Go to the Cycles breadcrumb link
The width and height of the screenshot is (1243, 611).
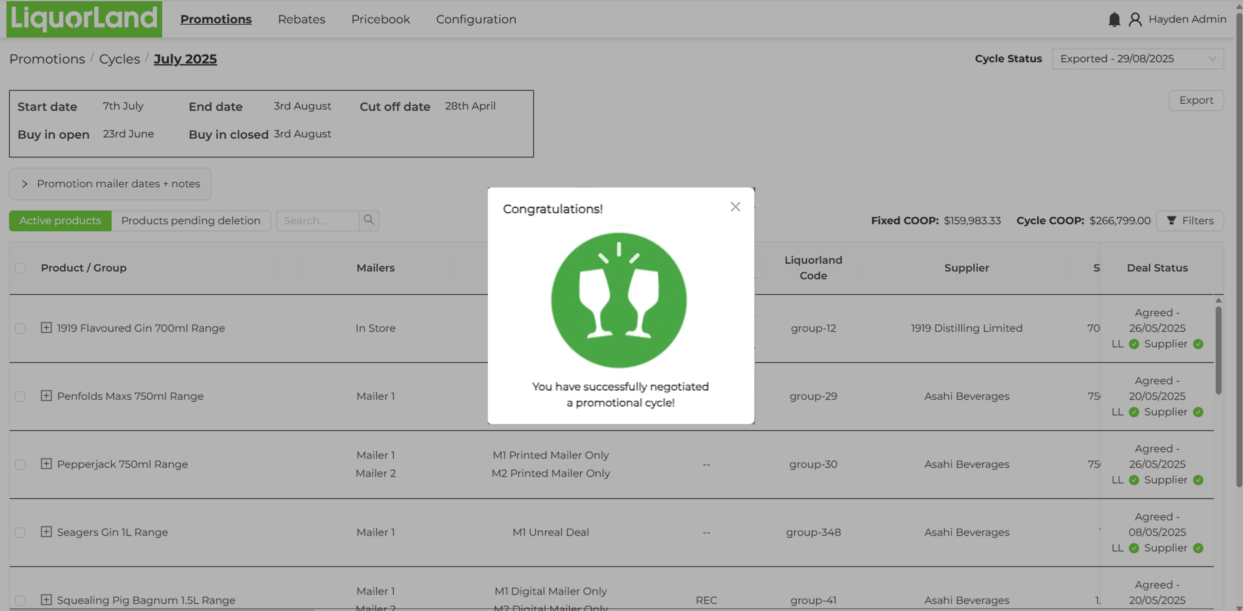click(x=119, y=59)
